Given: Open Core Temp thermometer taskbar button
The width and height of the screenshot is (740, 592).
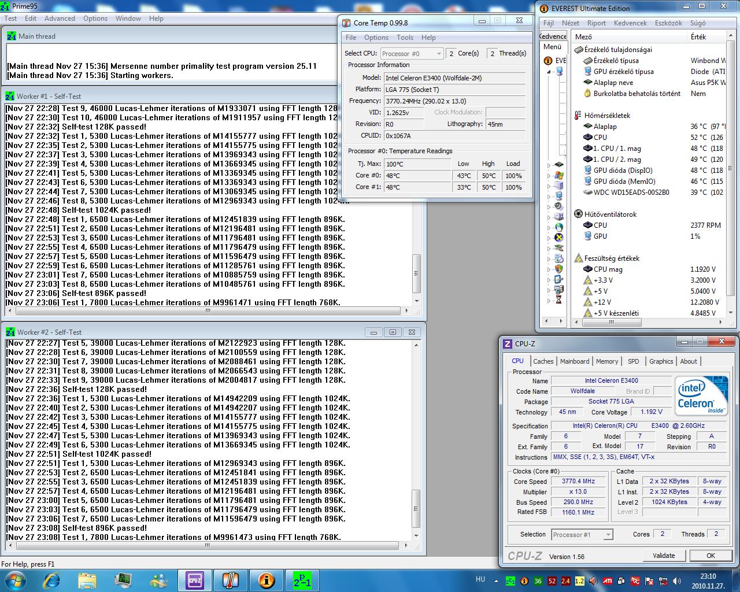Looking at the screenshot, I should [230, 580].
